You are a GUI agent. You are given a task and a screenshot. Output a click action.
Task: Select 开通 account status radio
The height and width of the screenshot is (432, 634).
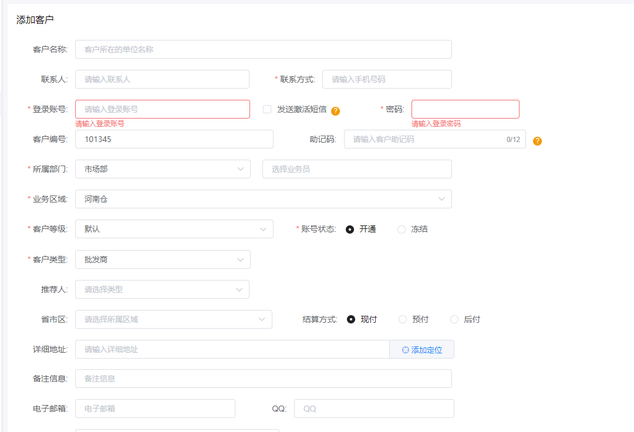[x=350, y=230]
